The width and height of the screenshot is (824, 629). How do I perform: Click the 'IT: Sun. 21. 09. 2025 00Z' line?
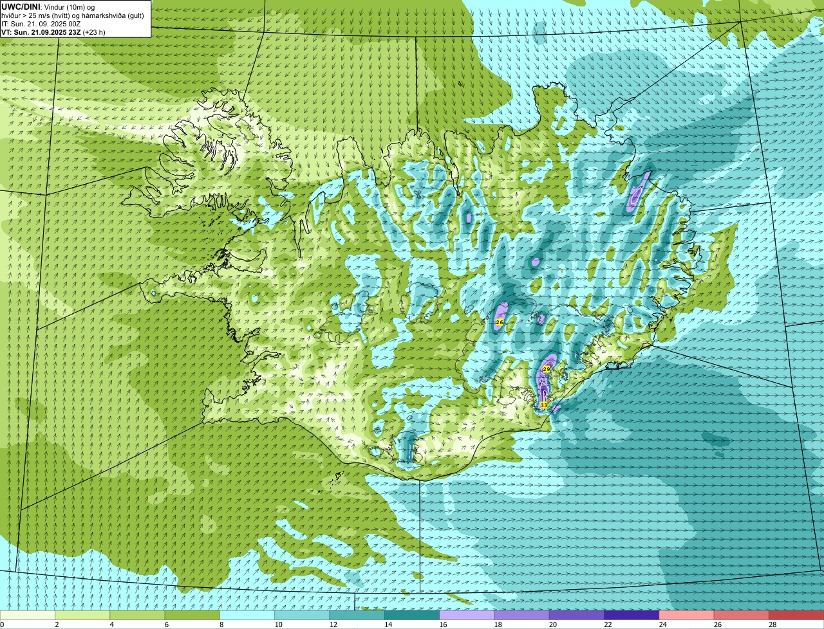click(x=41, y=24)
